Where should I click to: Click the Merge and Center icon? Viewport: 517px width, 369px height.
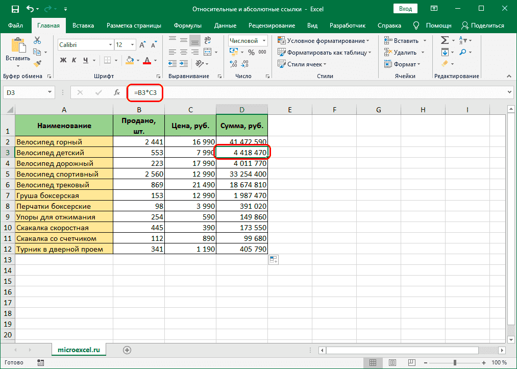208,52
